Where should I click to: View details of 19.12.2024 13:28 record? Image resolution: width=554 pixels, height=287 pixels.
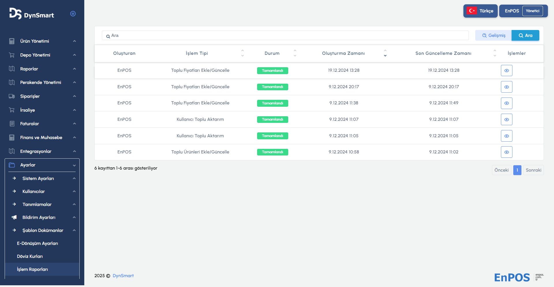click(506, 71)
